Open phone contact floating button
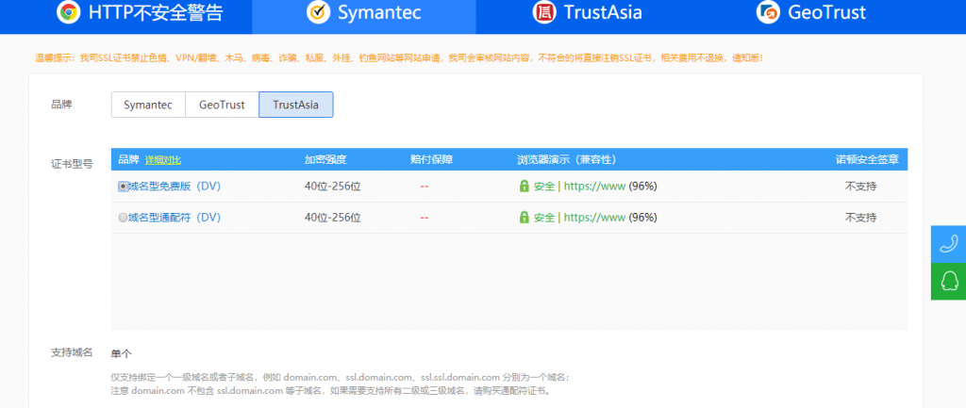Screen dimensions: 966x408 tap(948, 244)
